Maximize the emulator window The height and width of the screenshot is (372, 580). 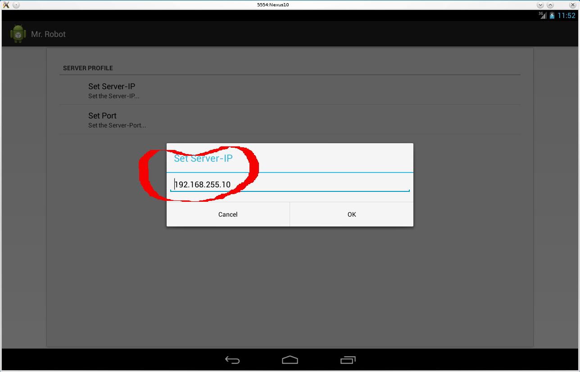click(551, 5)
